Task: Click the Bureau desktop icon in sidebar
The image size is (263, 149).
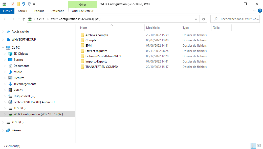Action: click(x=10, y=60)
